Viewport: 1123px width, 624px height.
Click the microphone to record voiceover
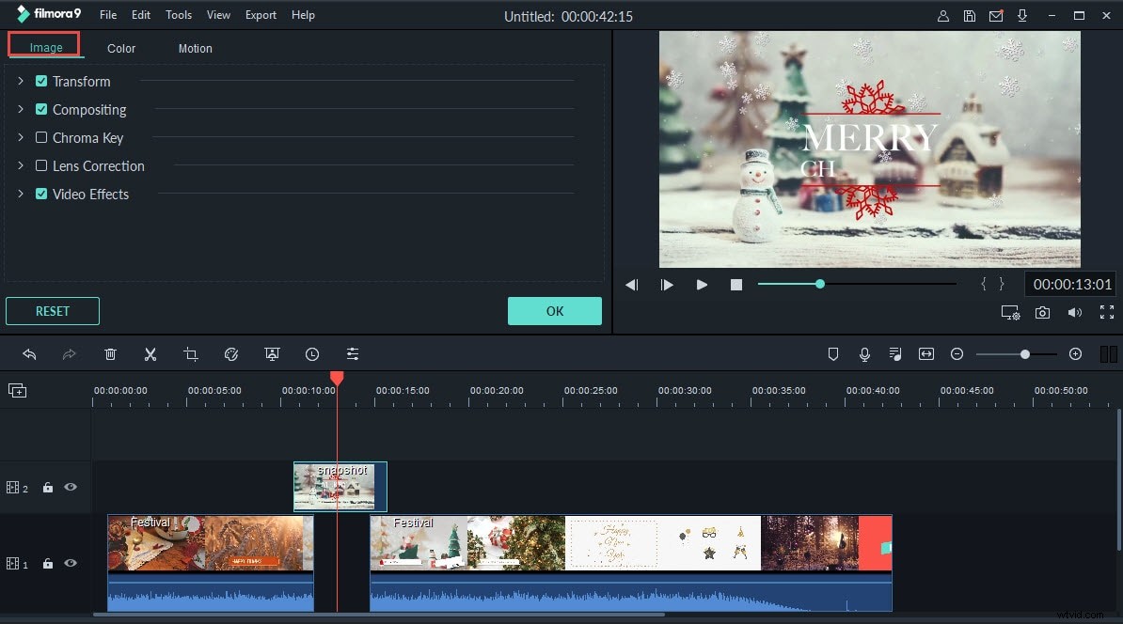click(x=864, y=354)
